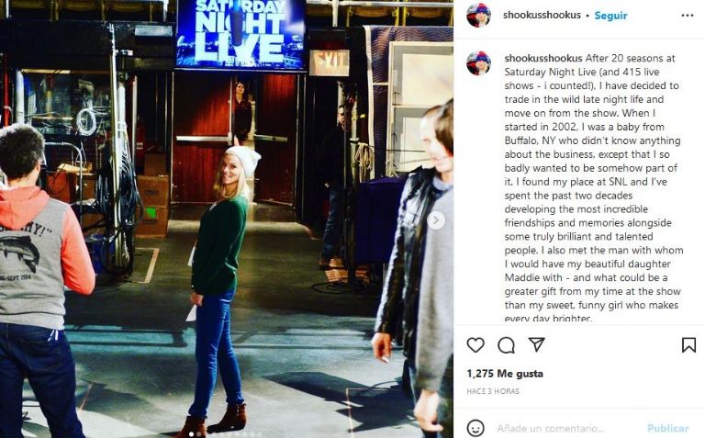Open the three-dot more options menu
Image resolution: width=705 pixels, height=438 pixels.
click(x=688, y=16)
